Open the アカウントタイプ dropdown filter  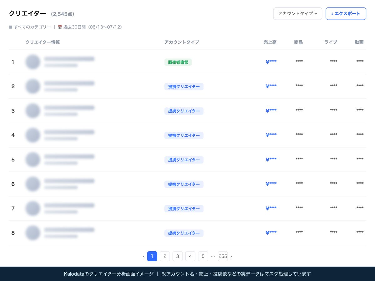coord(297,14)
